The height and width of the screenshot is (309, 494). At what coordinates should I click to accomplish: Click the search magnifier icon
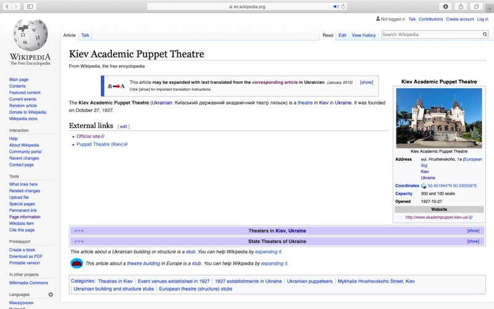[x=485, y=35]
